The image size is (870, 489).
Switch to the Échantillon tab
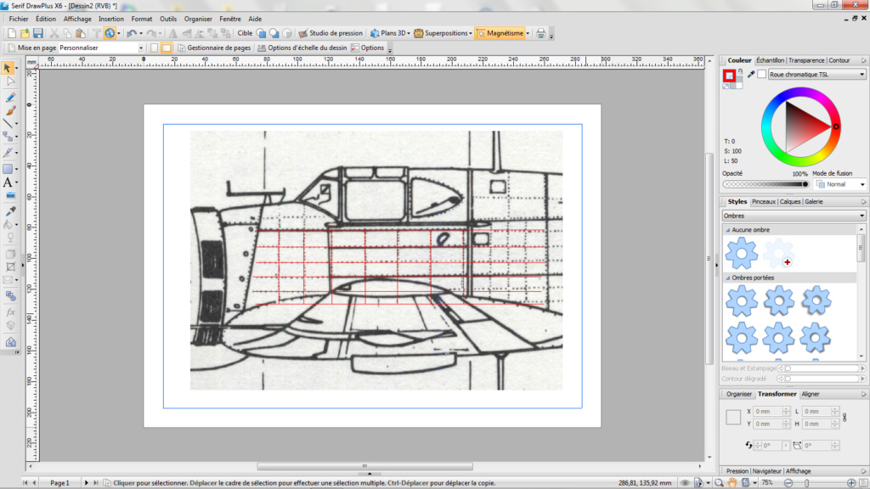(770, 60)
